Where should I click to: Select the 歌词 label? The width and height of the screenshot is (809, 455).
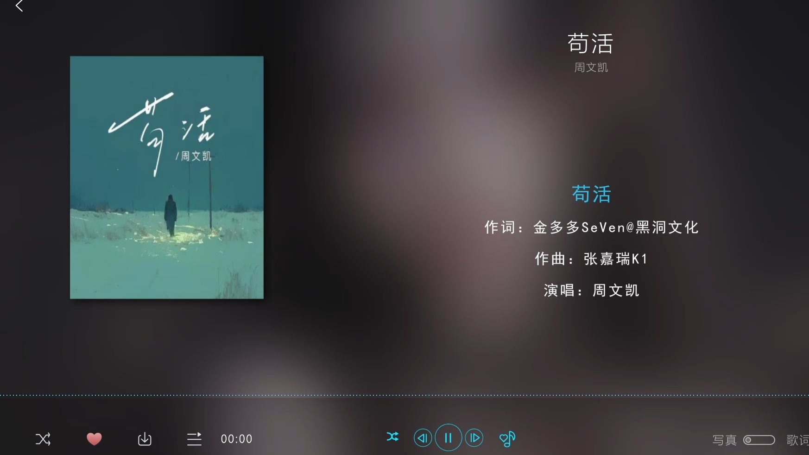[x=797, y=440]
